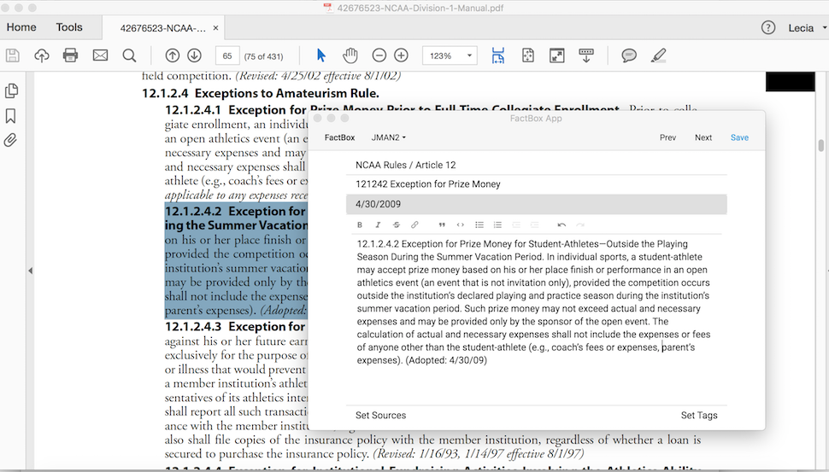Insert code format in FactBox editor
This screenshot has width=829, height=472.
[x=461, y=225]
